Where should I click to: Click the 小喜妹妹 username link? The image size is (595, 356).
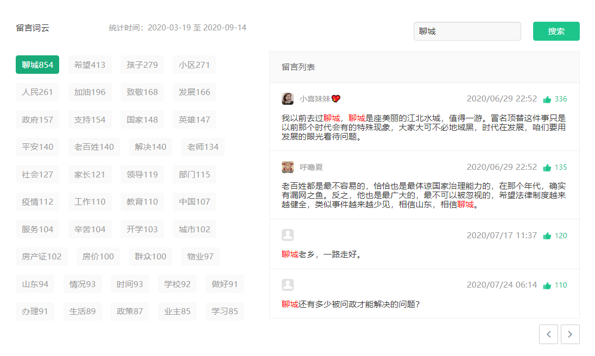[315, 99]
